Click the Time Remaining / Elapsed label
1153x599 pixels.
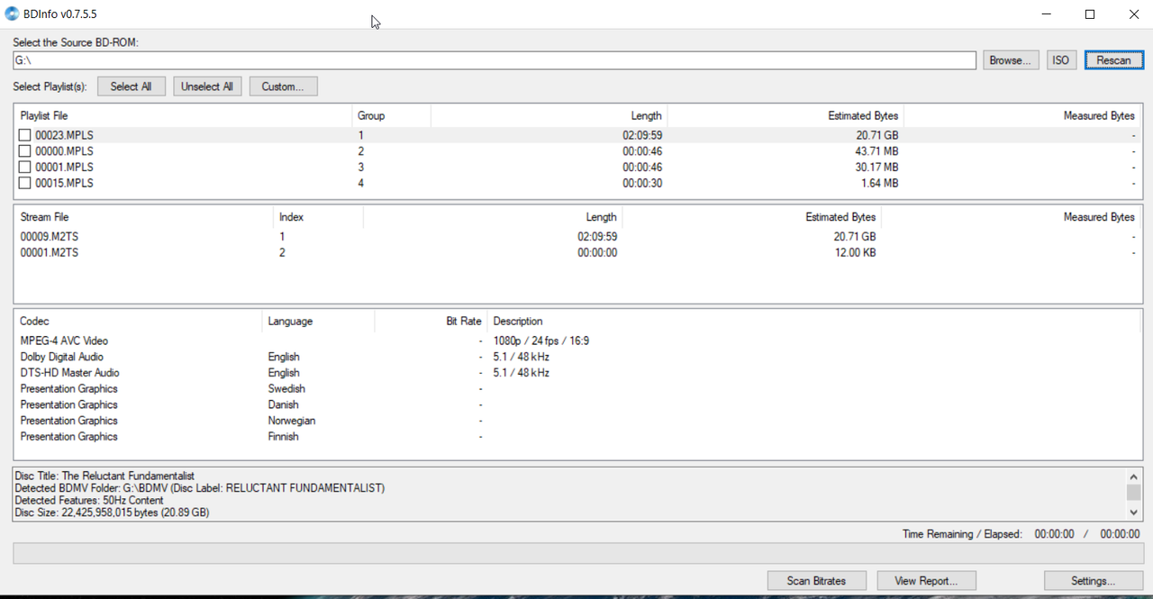(962, 534)
